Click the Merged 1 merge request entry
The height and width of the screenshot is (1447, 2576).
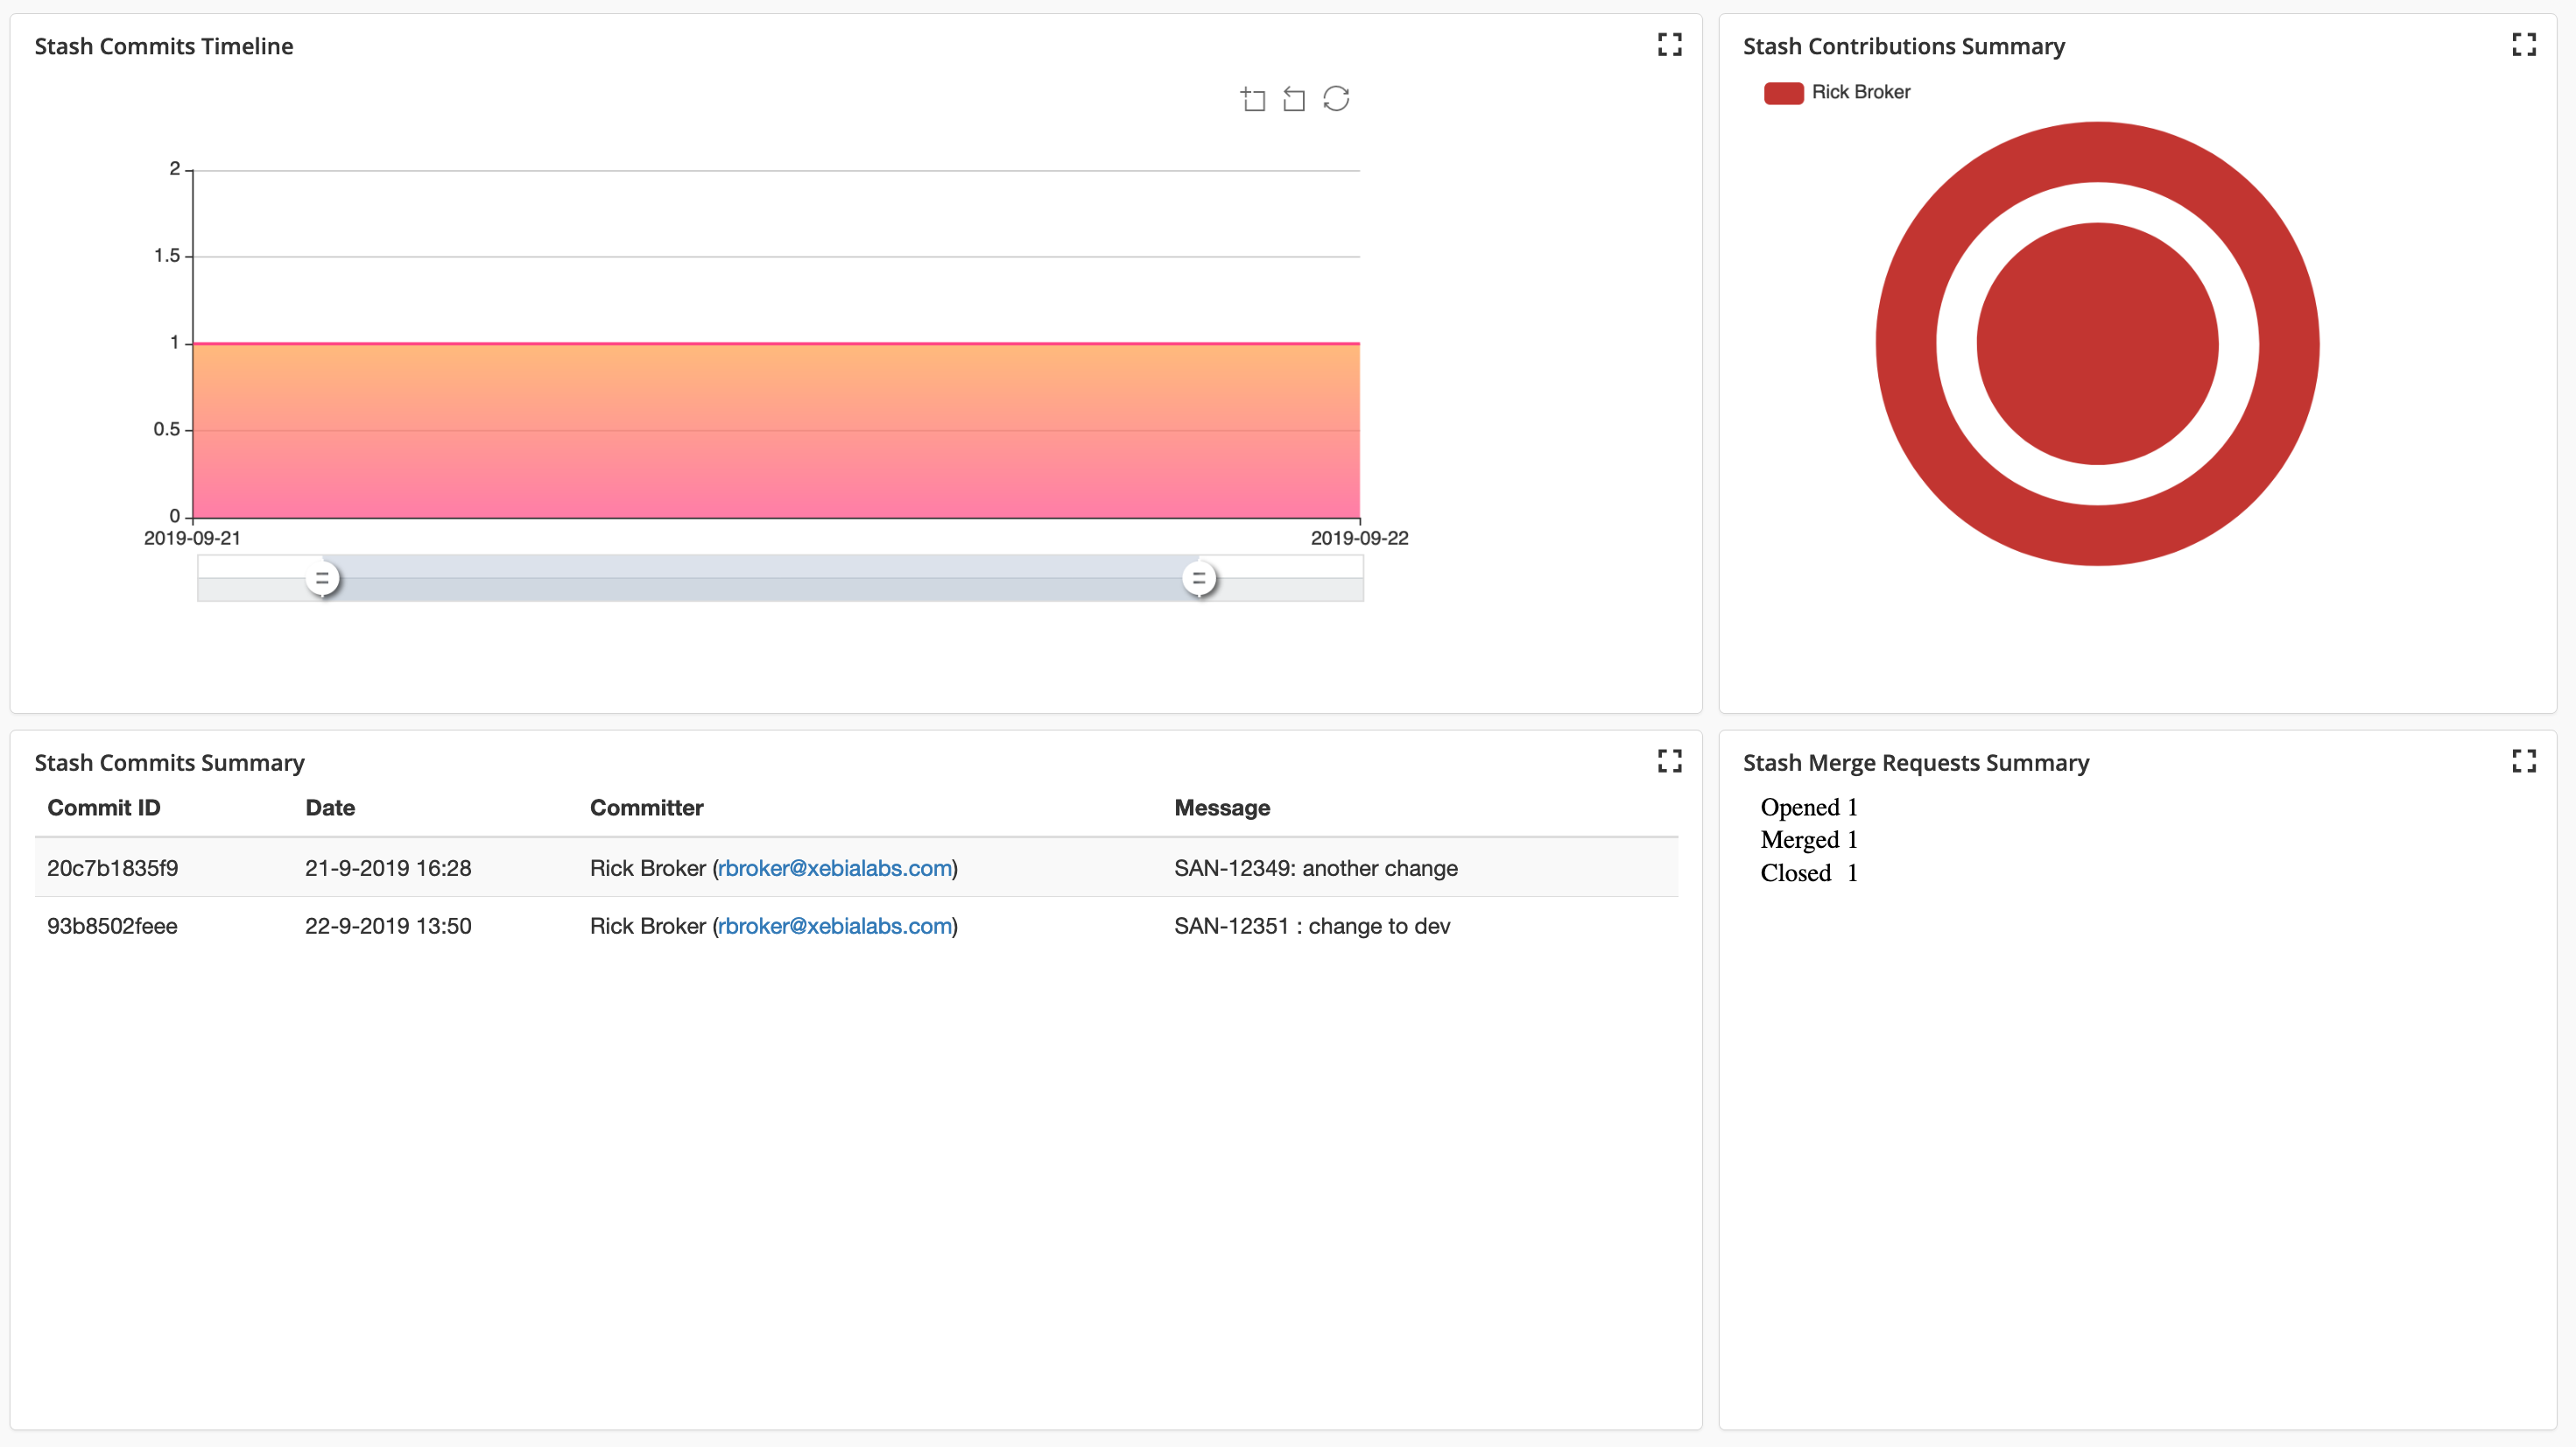click(1809, 840)
